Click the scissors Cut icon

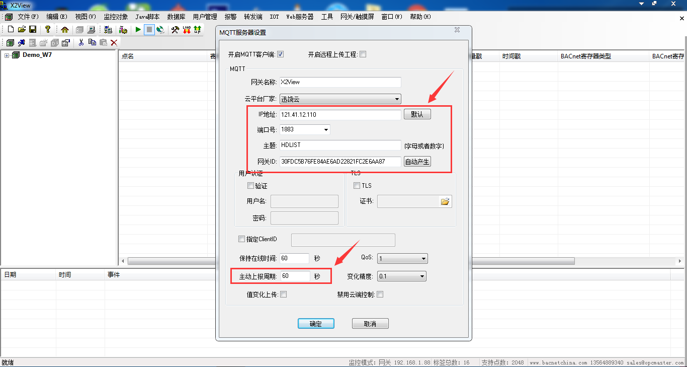click(81, 43)
